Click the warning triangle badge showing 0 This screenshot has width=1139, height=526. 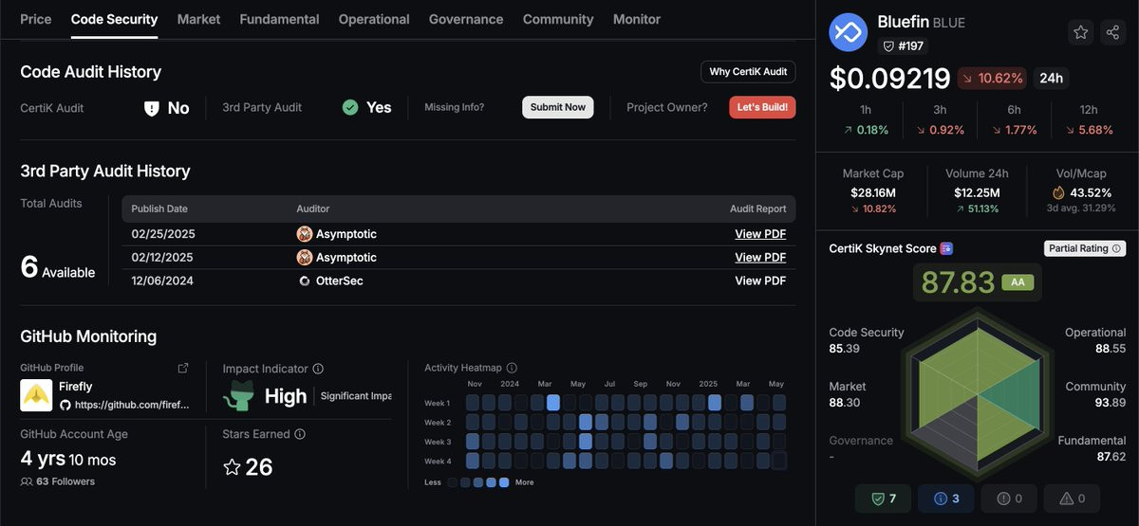coord(1071,499)
